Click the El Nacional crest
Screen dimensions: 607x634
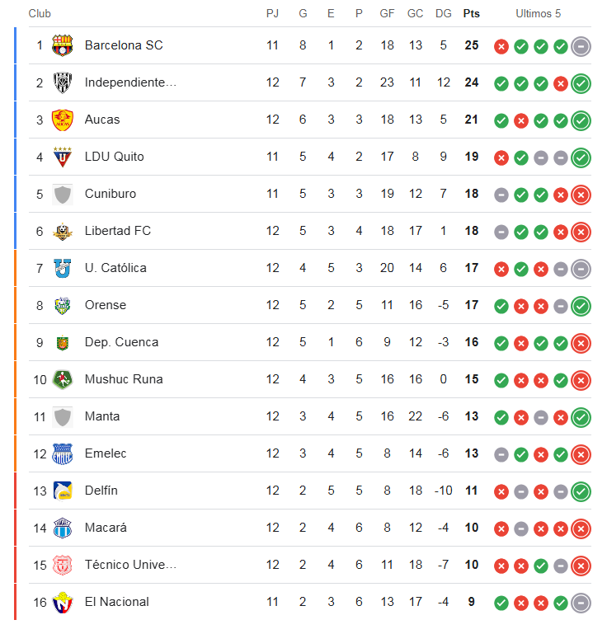coord(63,602)
